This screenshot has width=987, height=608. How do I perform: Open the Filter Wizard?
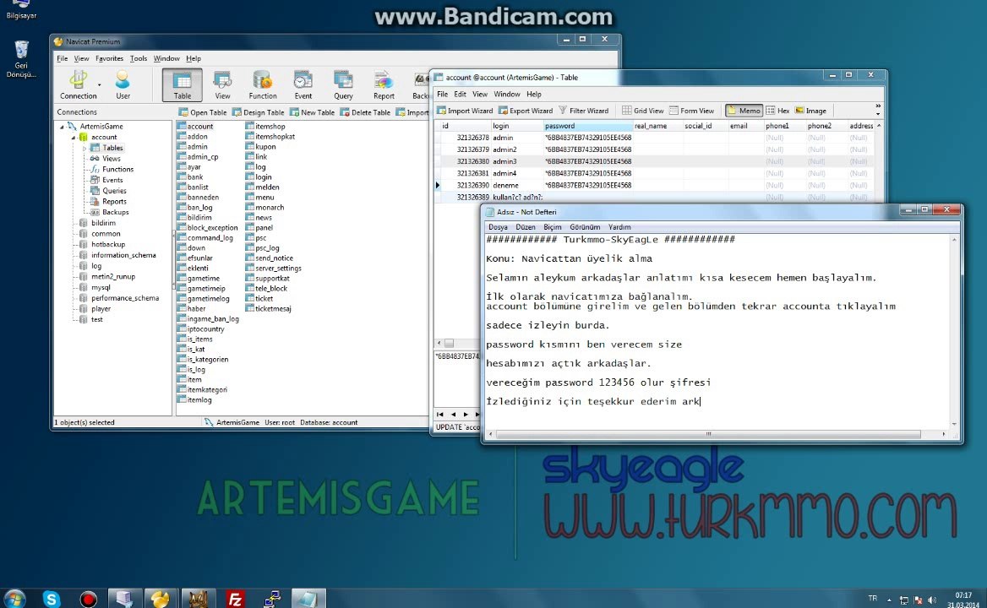coord(584,111)
